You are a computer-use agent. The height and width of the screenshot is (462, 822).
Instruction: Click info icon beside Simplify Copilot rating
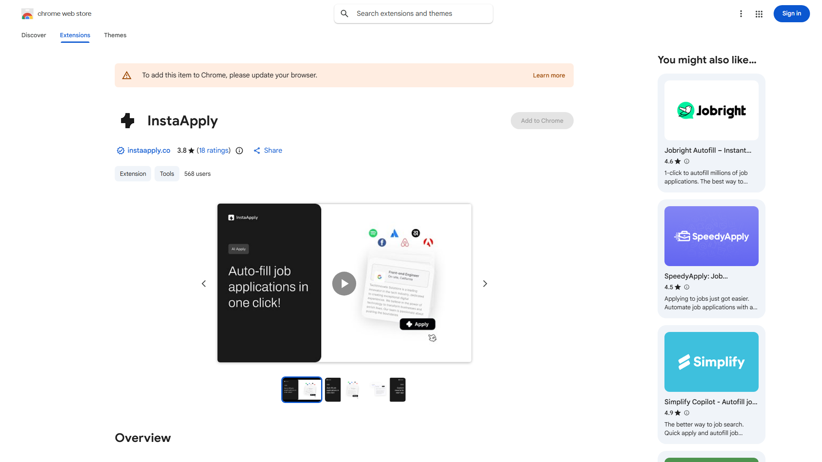[686, 413]
